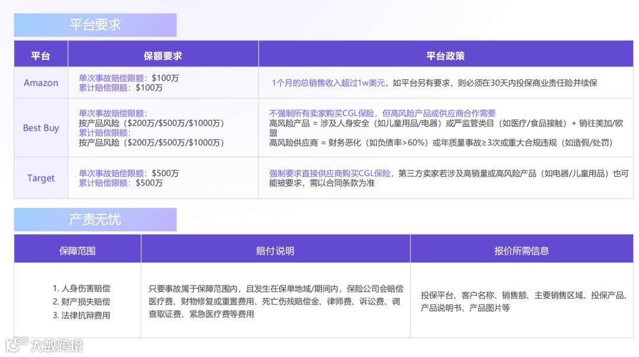
Task: Click Amazon 单次事故赔偿限额 $100万 text
Action: 129,78
